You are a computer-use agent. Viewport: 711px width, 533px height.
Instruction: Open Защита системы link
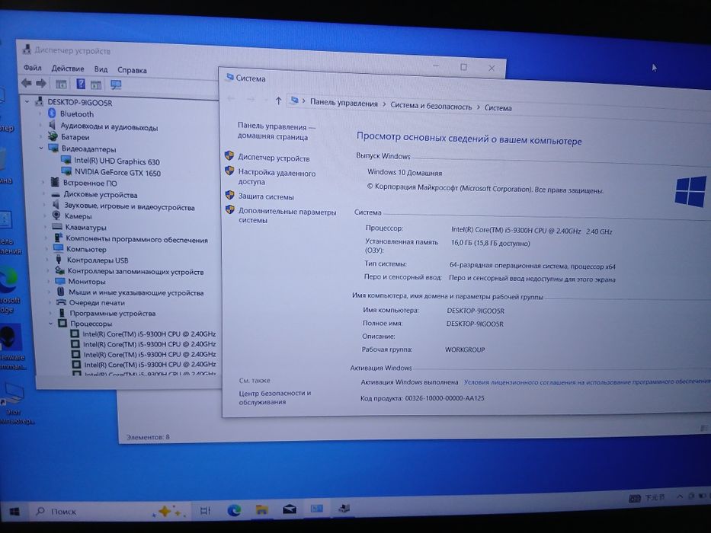pos(266,196)
